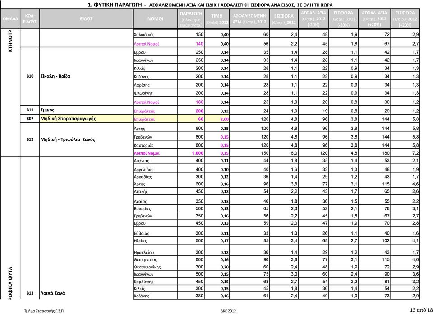Click price "0,20" in the Θεσσαλονίκης row
Viewport: 433px width, 314px height.
[x=224, y=267]
